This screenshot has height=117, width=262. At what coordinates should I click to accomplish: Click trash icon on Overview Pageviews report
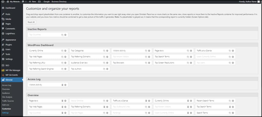[x=62, y=101]
